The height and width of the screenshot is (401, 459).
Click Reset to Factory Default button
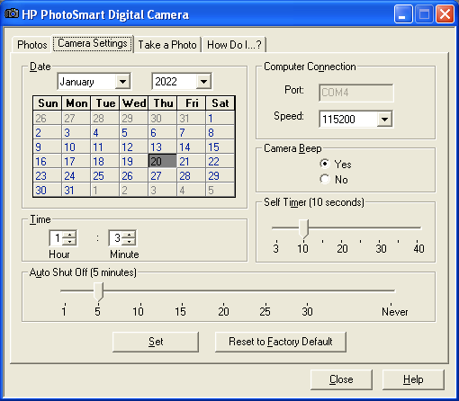click(281, 342)
